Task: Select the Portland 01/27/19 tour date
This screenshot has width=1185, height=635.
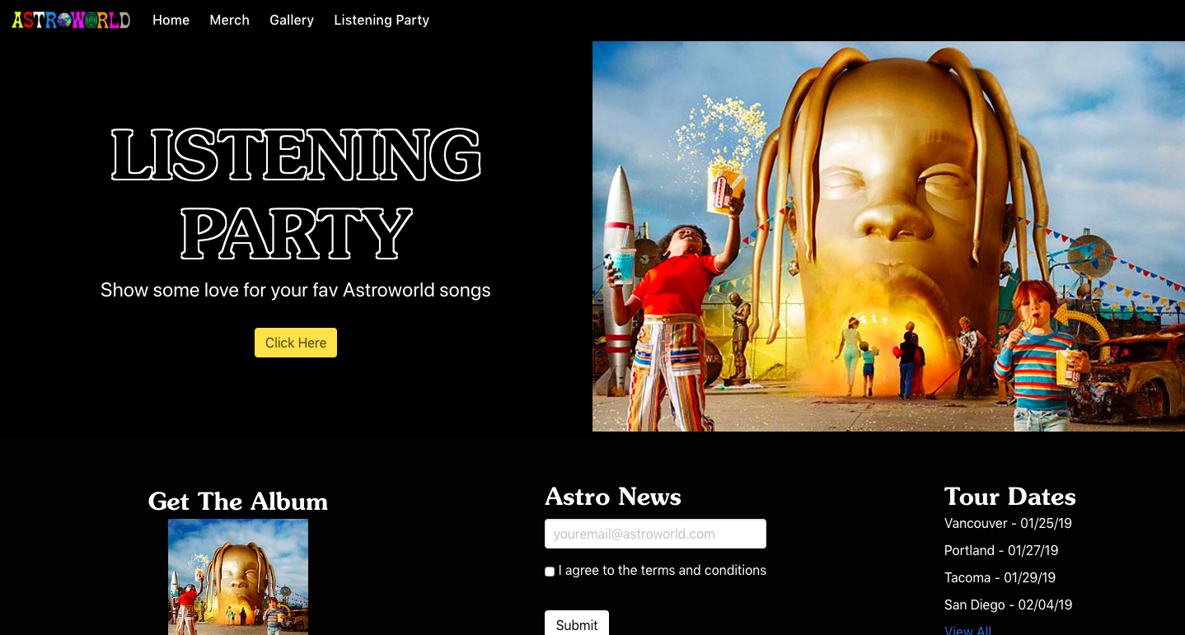Action: coord(1001,550)
